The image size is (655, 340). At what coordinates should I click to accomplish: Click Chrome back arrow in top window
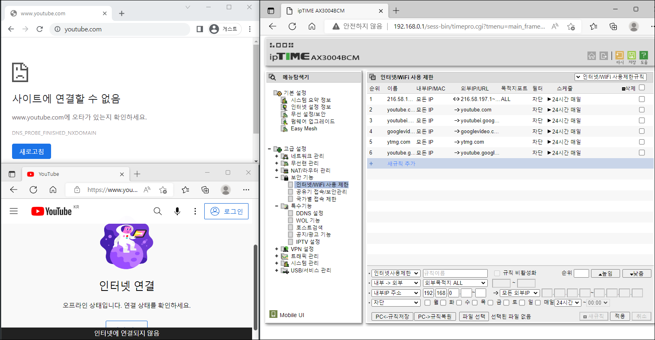pos(11,29)
